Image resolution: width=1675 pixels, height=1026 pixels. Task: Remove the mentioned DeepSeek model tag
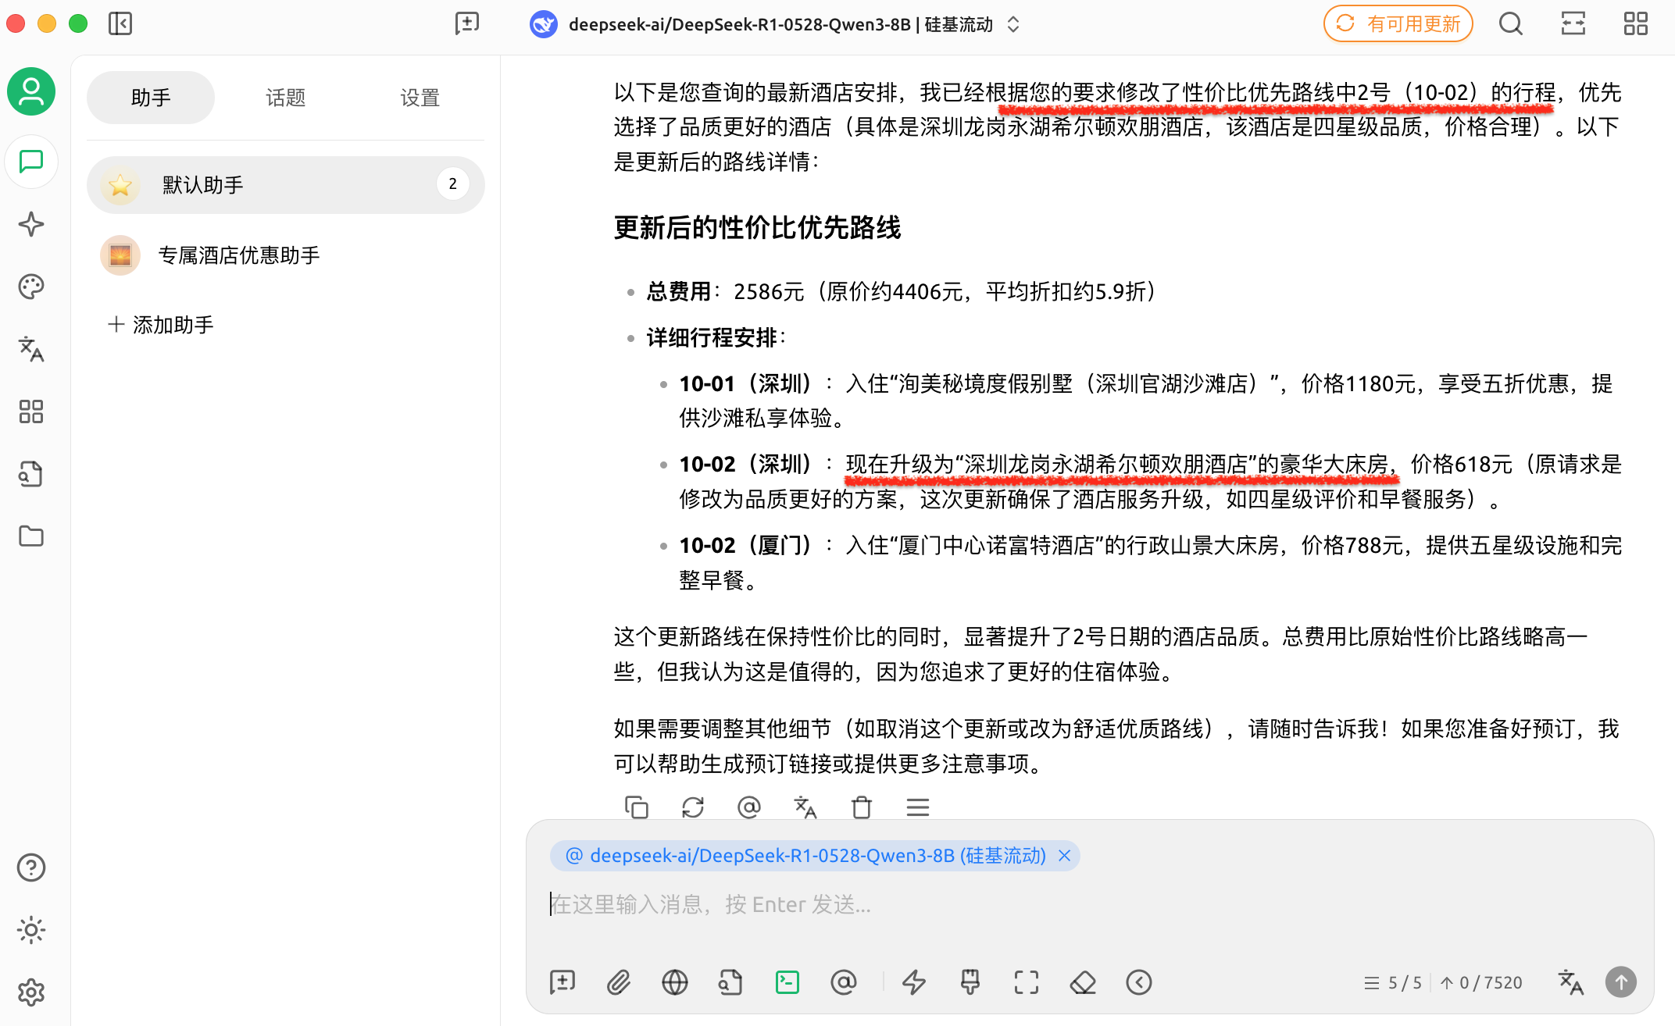pos(1064,856)
